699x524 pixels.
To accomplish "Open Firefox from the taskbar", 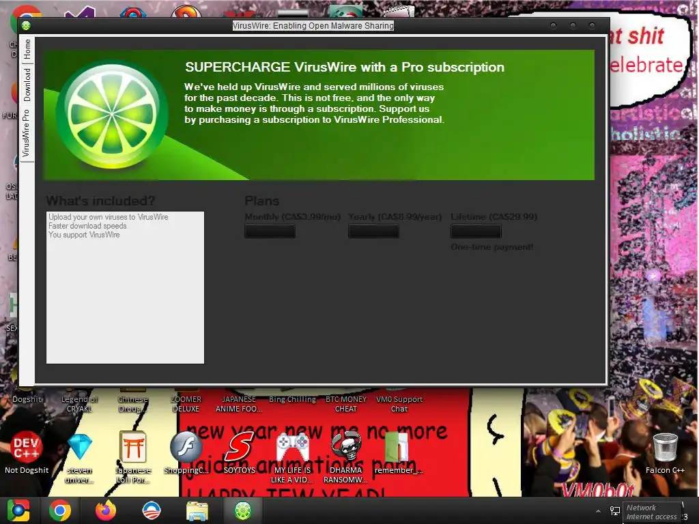I will point(106,510).
